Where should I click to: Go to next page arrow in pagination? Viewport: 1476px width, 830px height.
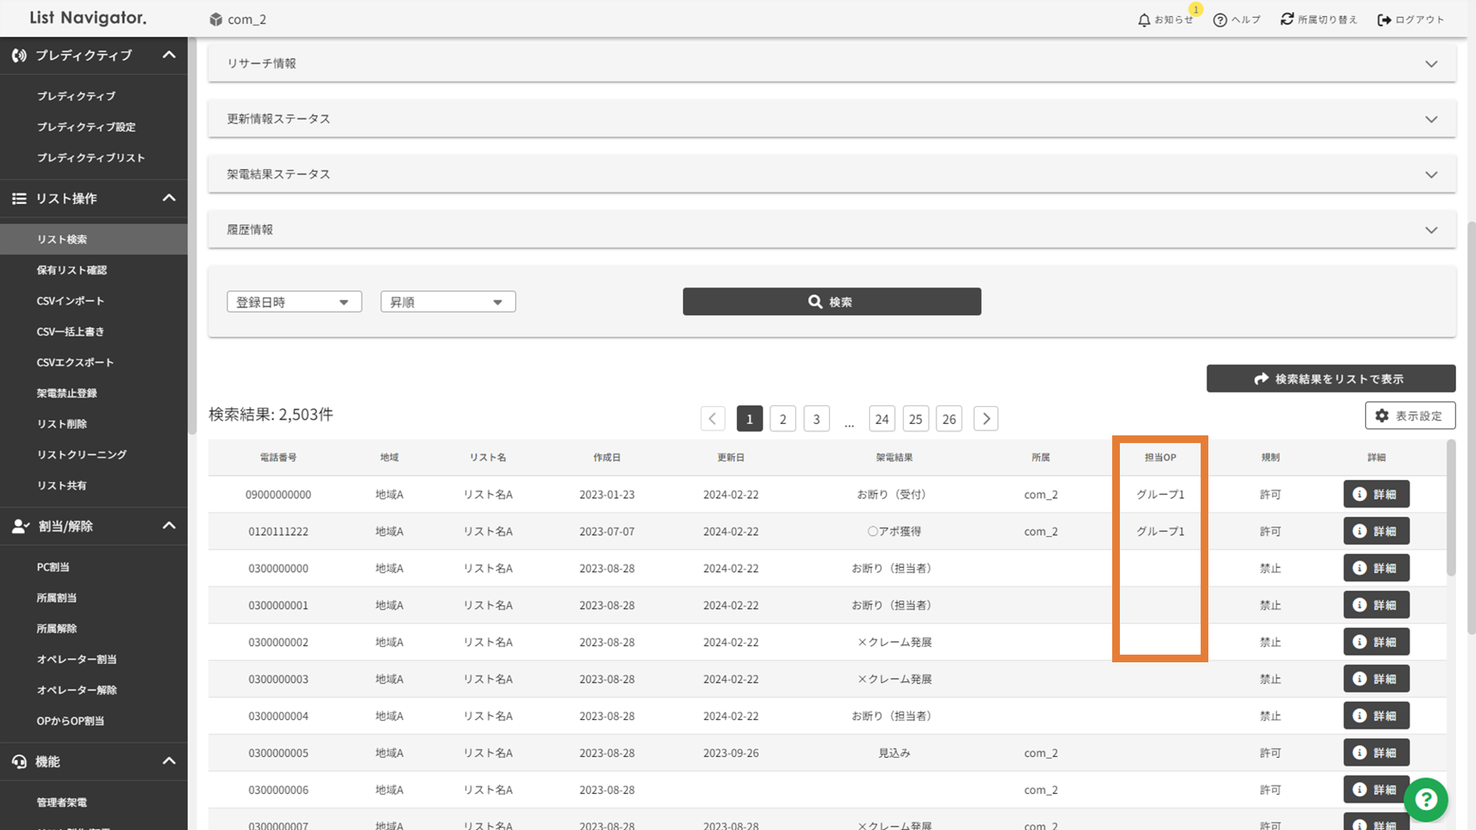985,419
